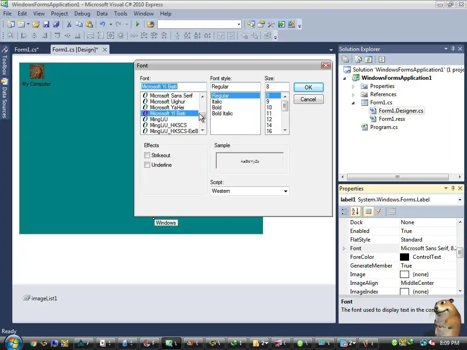Open the Toolbox side panel
The width and height of the screenshot is (467, 350).
click(x=5, y=61)
